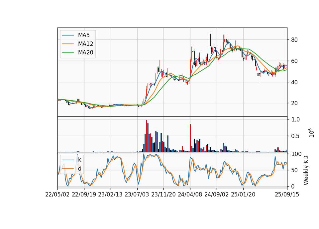This screenshot has height=229, width=319.
Task: Click the x-axis date 25/01/20
Action: pos(243,194)
